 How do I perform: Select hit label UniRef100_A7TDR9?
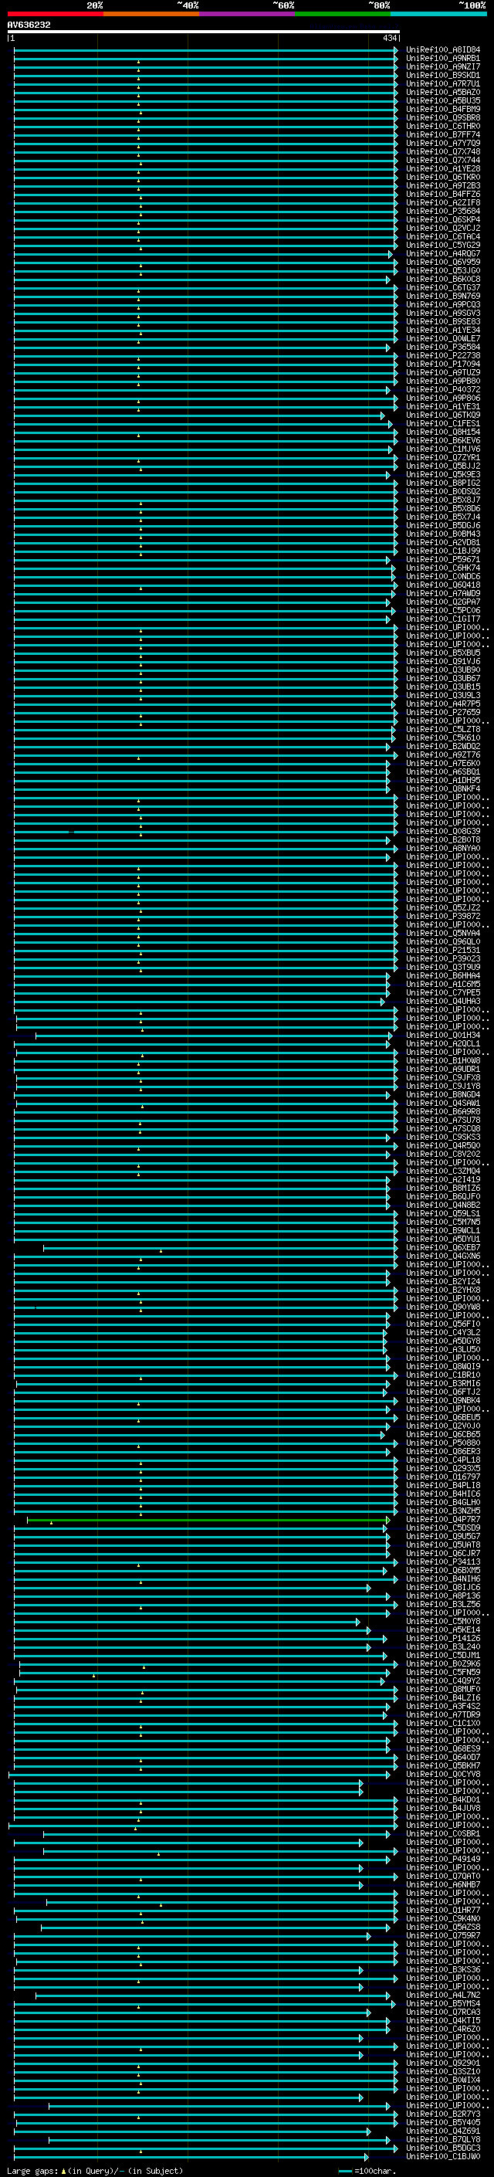pyautogui.click(x=442, y=1714)
